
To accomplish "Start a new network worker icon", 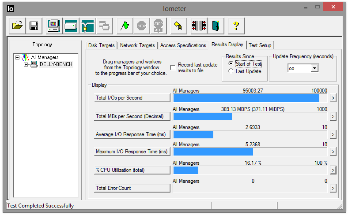I will coord(88,26).
